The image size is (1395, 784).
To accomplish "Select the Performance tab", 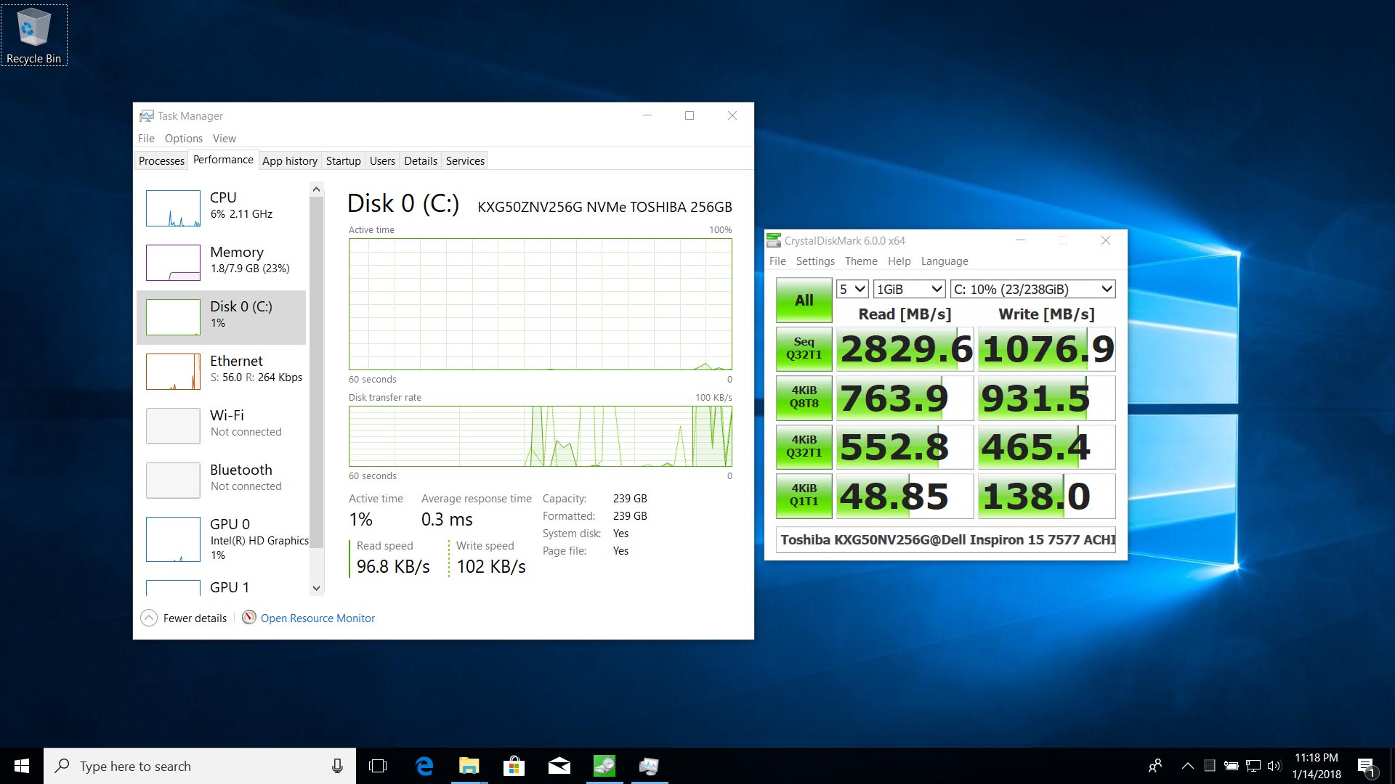I will tap(223, 160).
